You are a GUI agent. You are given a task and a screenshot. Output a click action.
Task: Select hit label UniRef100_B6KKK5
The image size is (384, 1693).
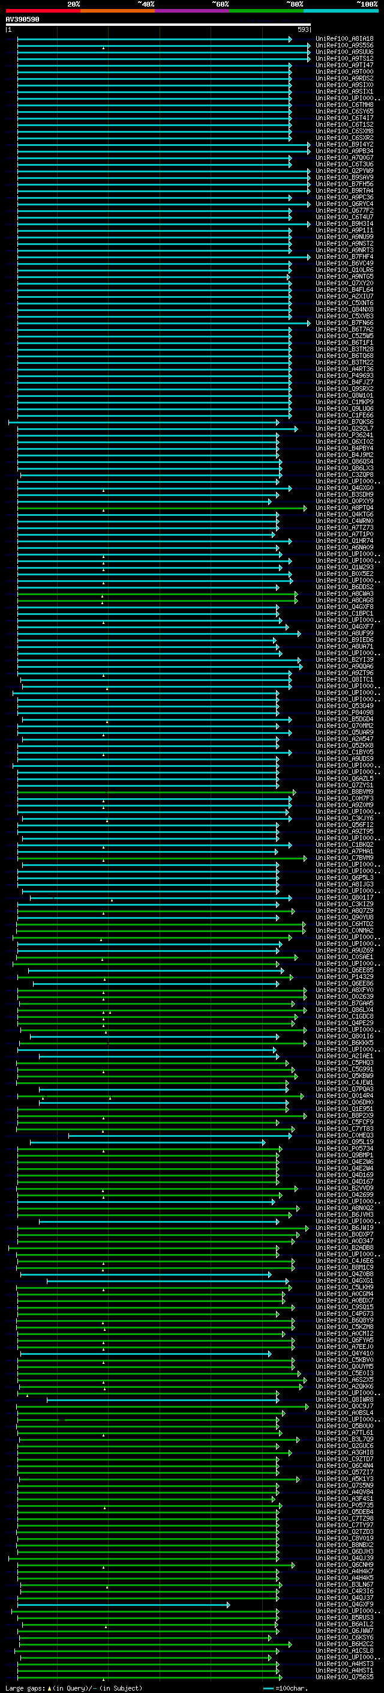click(344, 1043)
